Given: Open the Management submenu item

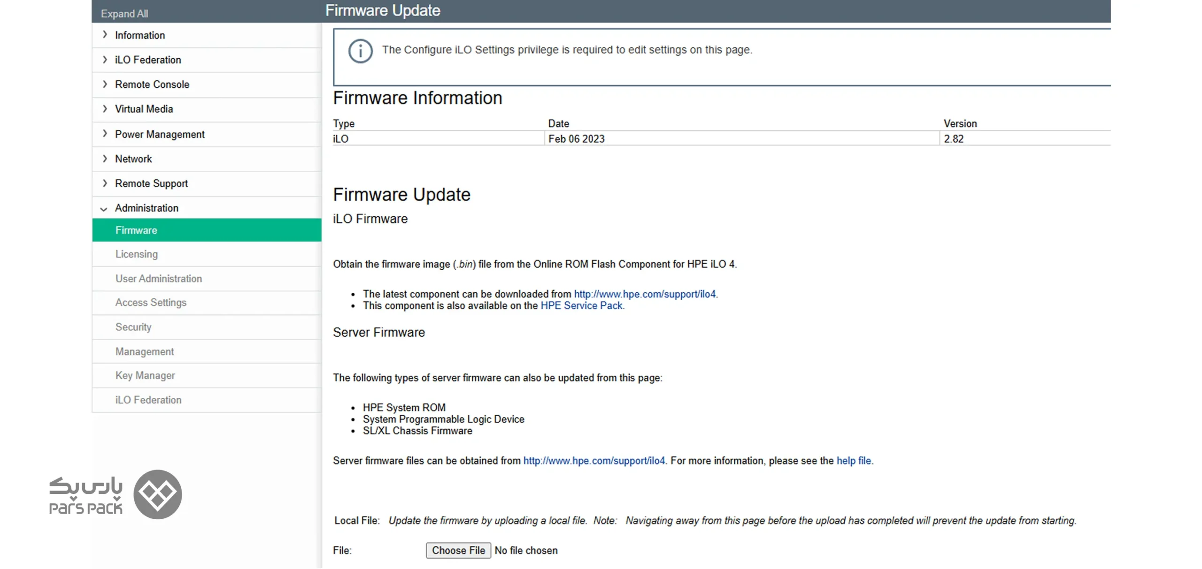Looking at the screenshot, I should tap(207, 351).
